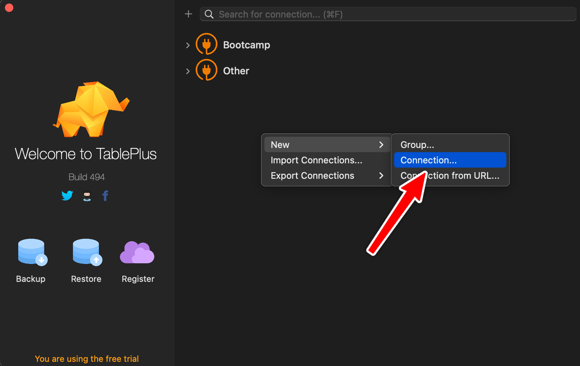Select Group... in the submenu
Viewport: 580px width, 366px height.
pyautogui.click(x=417, y=145)
